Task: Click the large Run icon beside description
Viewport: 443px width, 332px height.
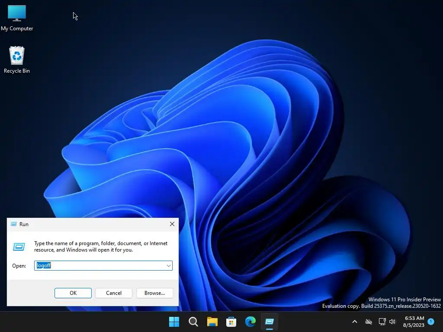Action: [19, 247]
